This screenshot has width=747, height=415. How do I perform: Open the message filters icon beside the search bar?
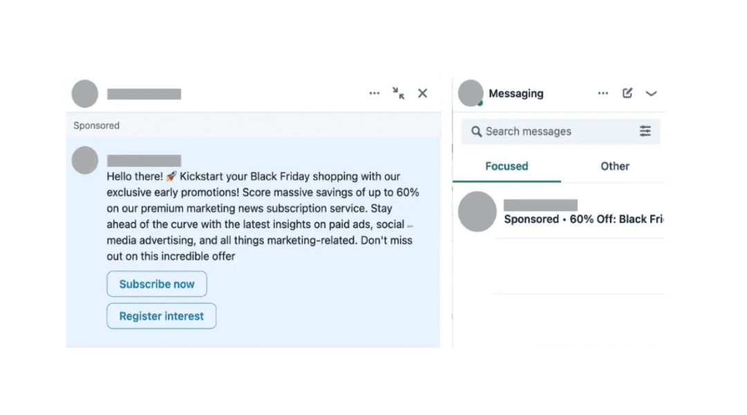coord(645,131)
